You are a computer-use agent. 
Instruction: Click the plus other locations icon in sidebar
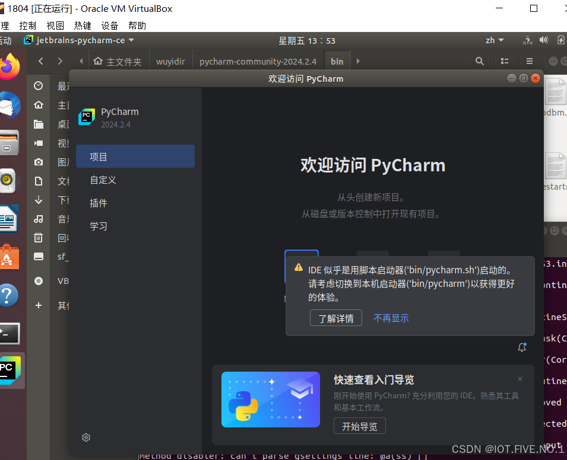click(x=39, y=305)
